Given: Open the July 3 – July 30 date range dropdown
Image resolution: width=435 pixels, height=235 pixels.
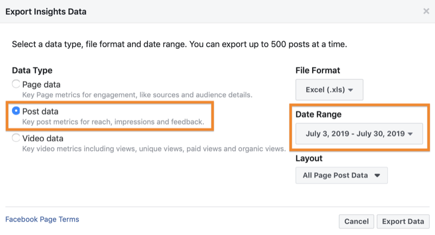Looking at the screenshot, I should (x=359, y=134).
